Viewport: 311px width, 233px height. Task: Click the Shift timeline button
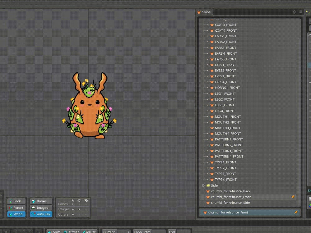(54, 231)
